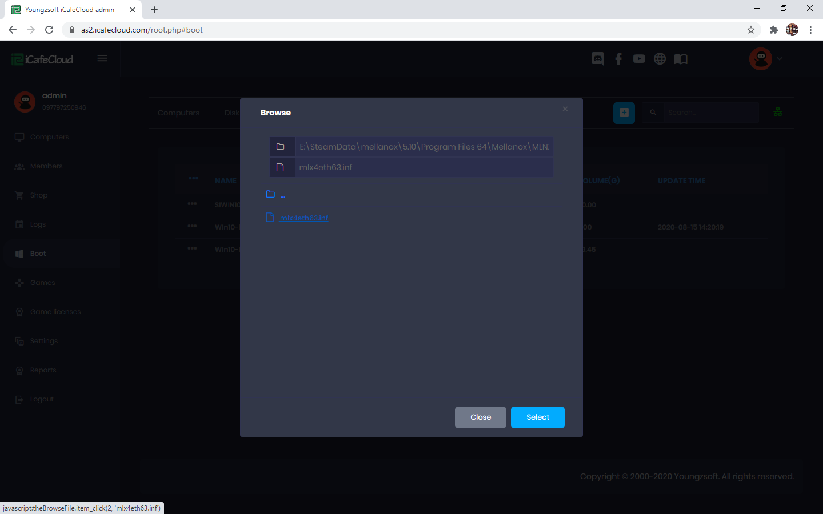Close the Browse dialog with the Close button

[480, 417]
